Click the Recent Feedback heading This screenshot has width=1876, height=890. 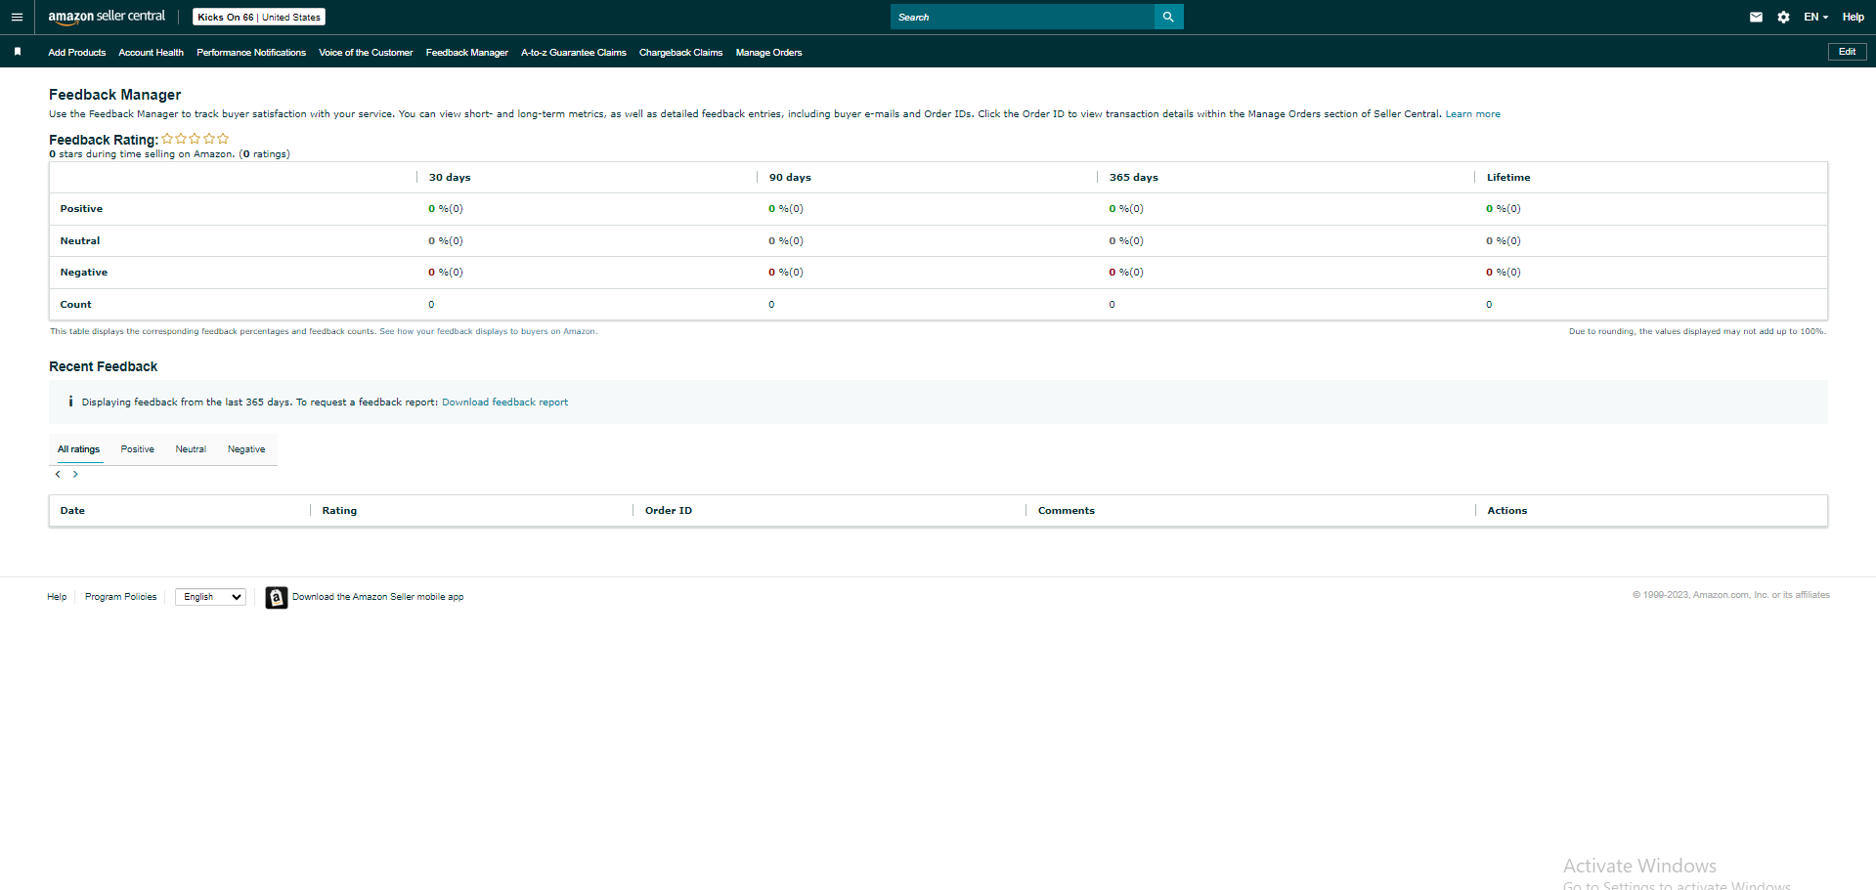click(x=103, y=366)
